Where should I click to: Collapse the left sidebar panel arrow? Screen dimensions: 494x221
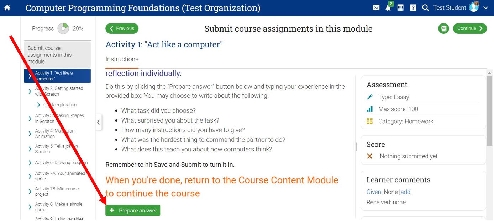99,122
